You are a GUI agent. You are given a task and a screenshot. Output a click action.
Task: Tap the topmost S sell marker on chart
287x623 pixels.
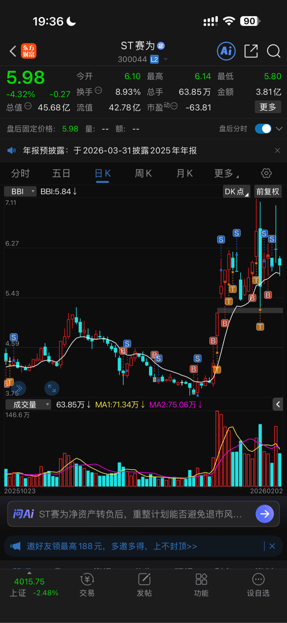(x=237, y=233)
